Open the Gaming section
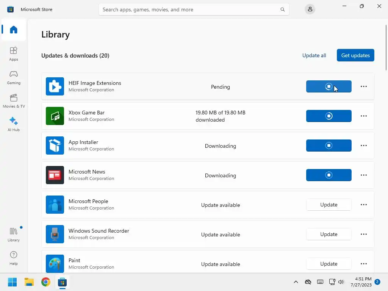Image resolution: width=388 pixels, height=291 pixels. tap(14, 77)
